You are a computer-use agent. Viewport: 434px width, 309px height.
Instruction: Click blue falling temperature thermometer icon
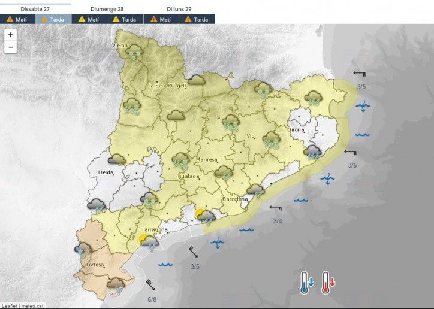(x=307, y=283)
